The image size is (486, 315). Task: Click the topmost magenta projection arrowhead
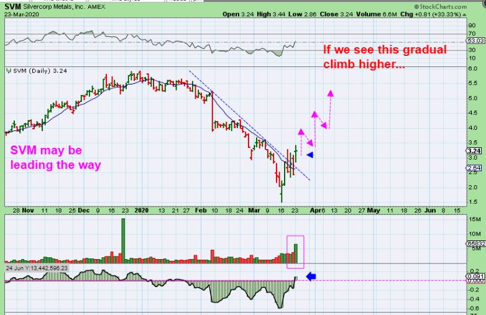[331, 94]
